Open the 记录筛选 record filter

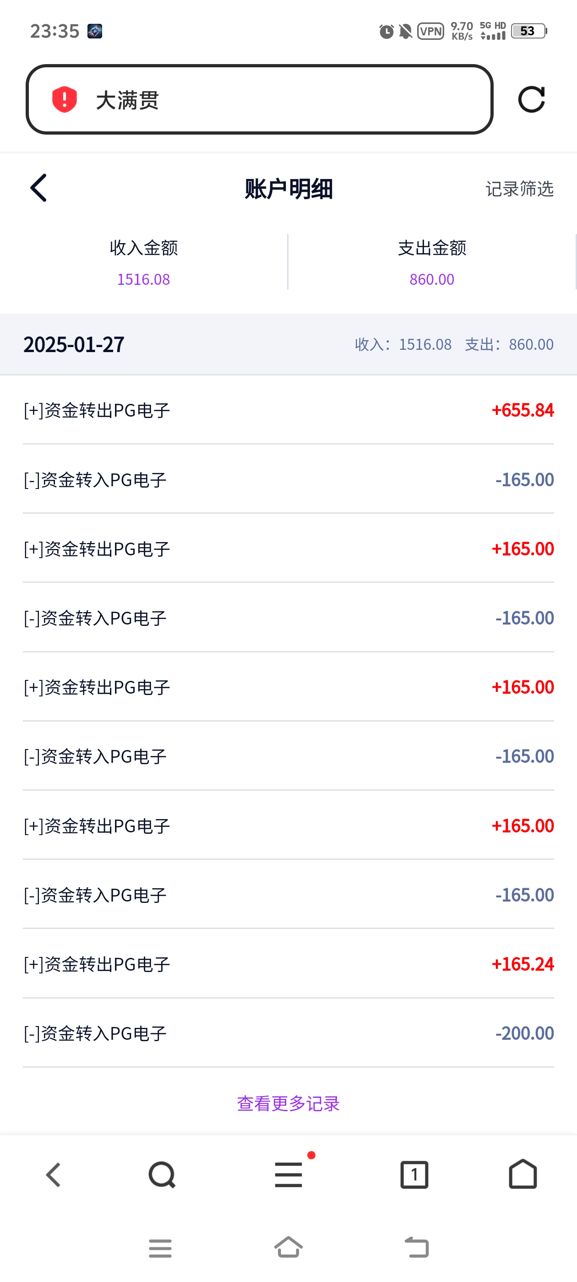click(519, 189)
